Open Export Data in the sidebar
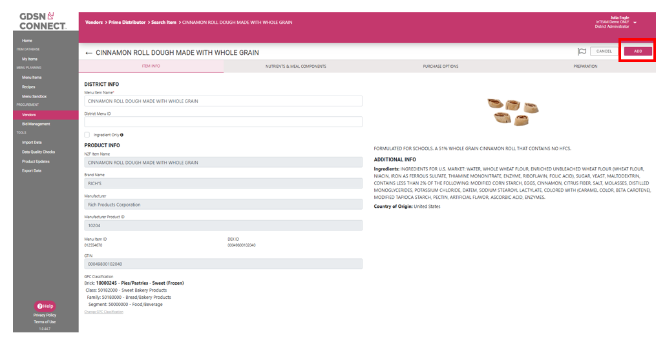This screenshot has height=344, width=665. coord(32,171)
